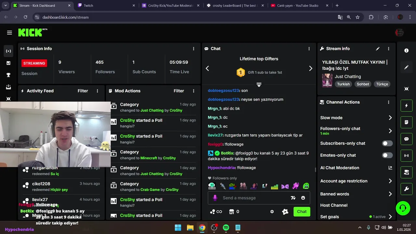Open the emoji picker in chat

coord(303,198)
